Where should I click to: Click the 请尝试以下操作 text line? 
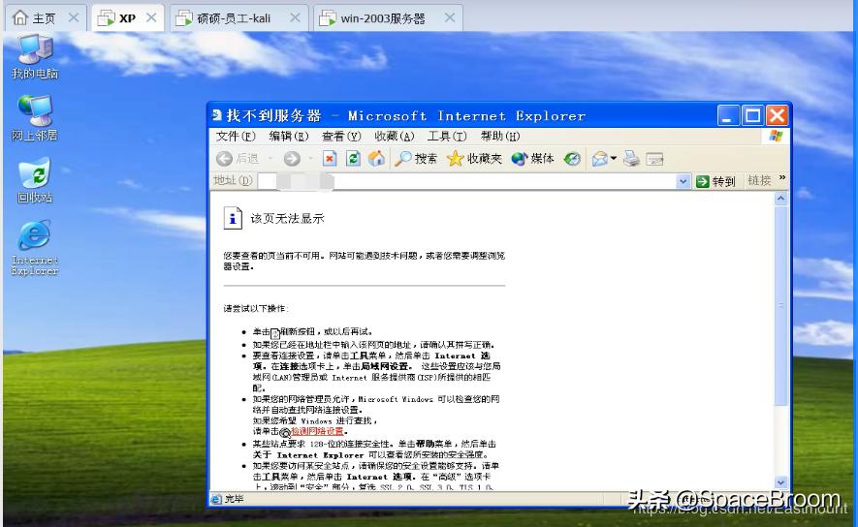pyautogui.click(x=255, y=308)
